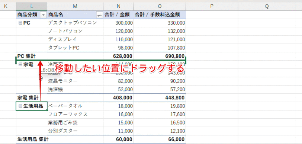The width and height of the screenshot is (302, 144).
Task: Select the 生活用品 集計 cell
Action: click(32, 140)
